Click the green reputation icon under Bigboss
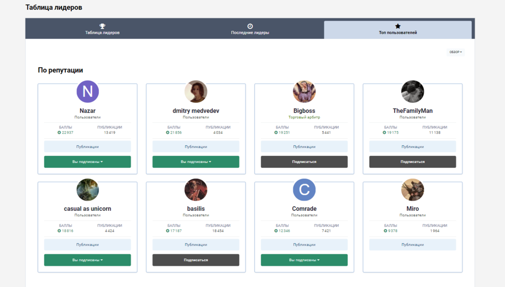Screen dimensions: 505x287 [276, 133]
